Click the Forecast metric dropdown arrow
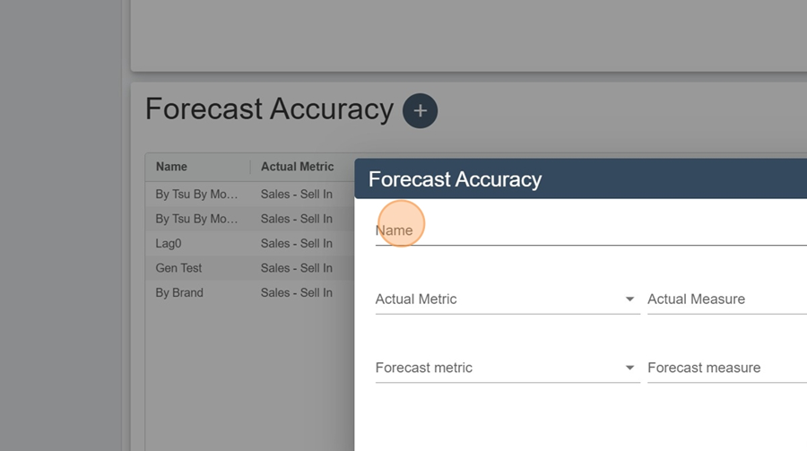Viewport: 807px width, 451px height. (629, 368)
